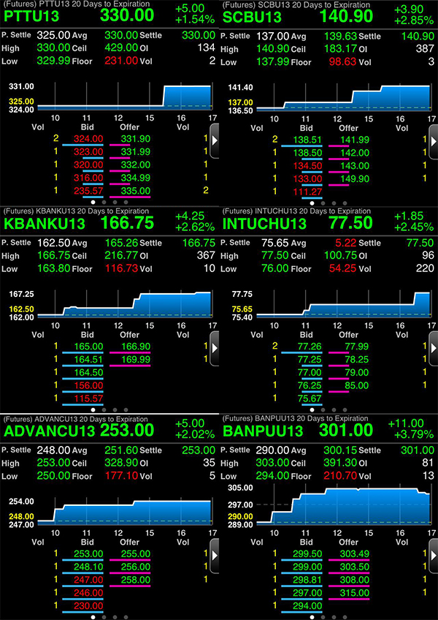The image size is (438, 620).
Task: Select PTTU13 offer 335.00
Action: point(135,191)
